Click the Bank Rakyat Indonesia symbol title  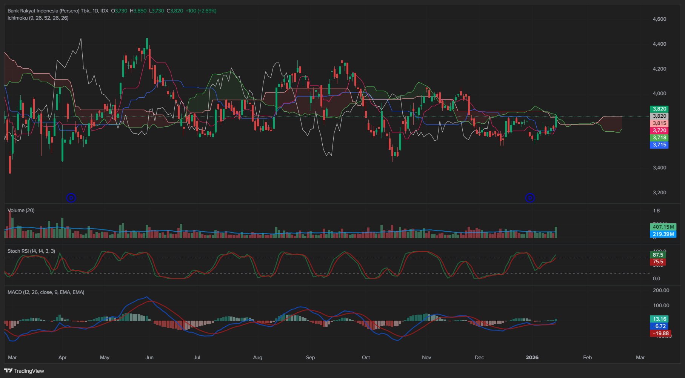click(49, 11)
